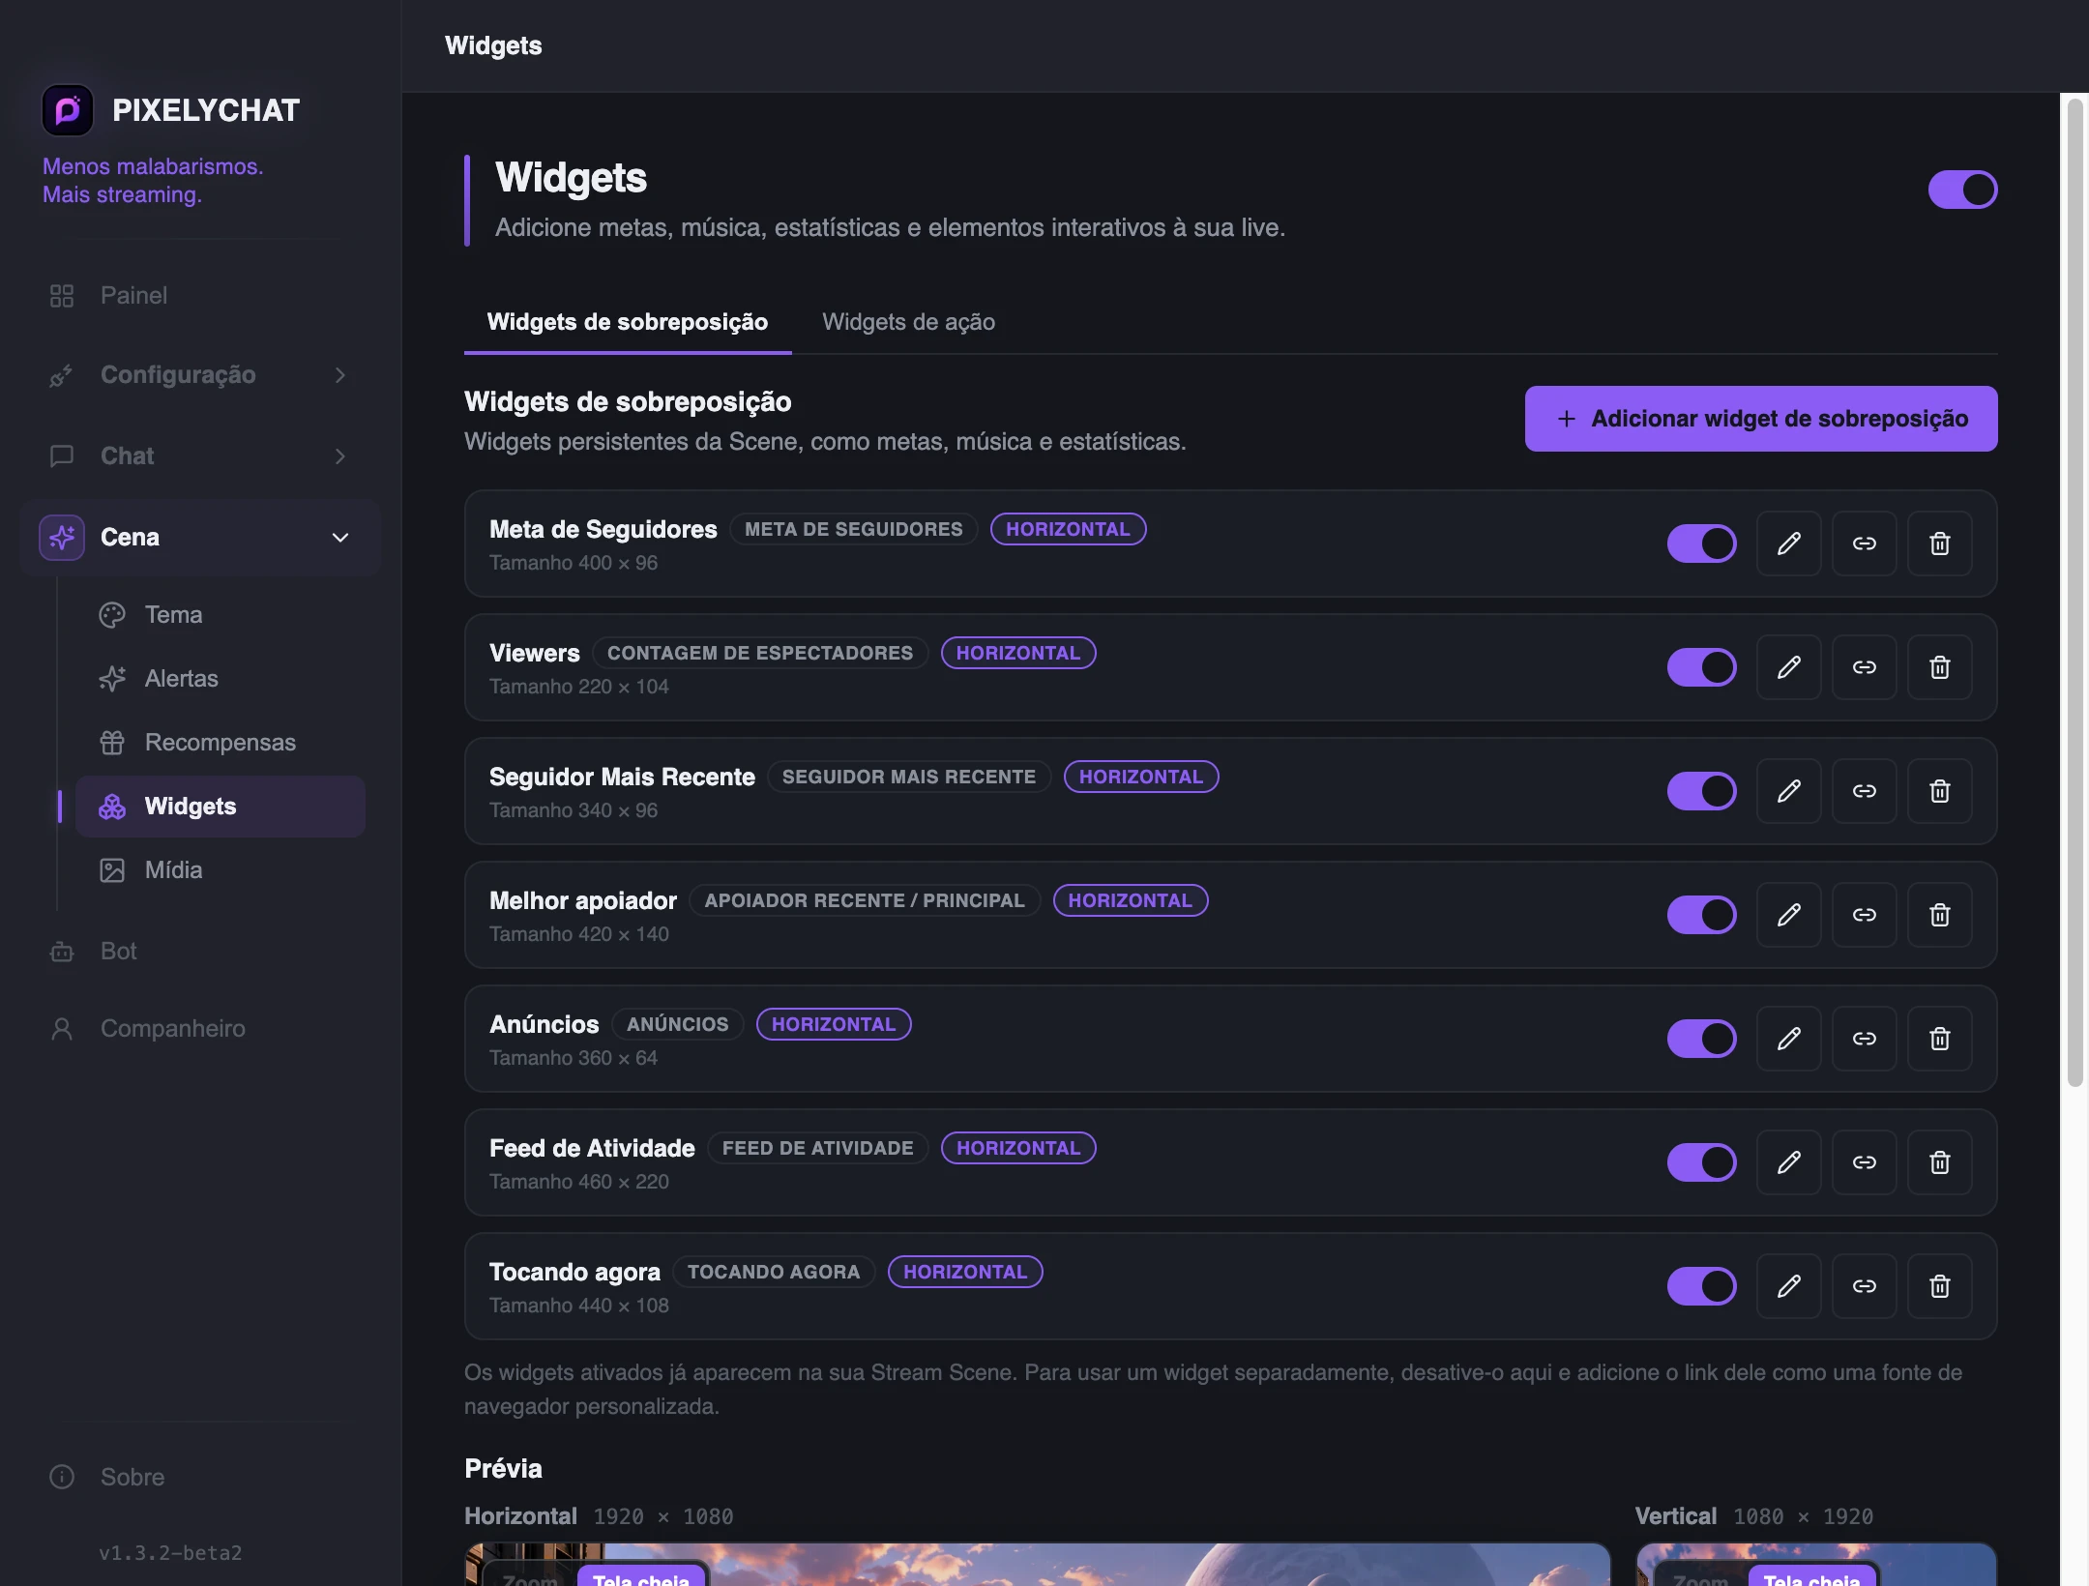Open Mídia in the sidebar

pyautogui.click(x=221, y=870)
